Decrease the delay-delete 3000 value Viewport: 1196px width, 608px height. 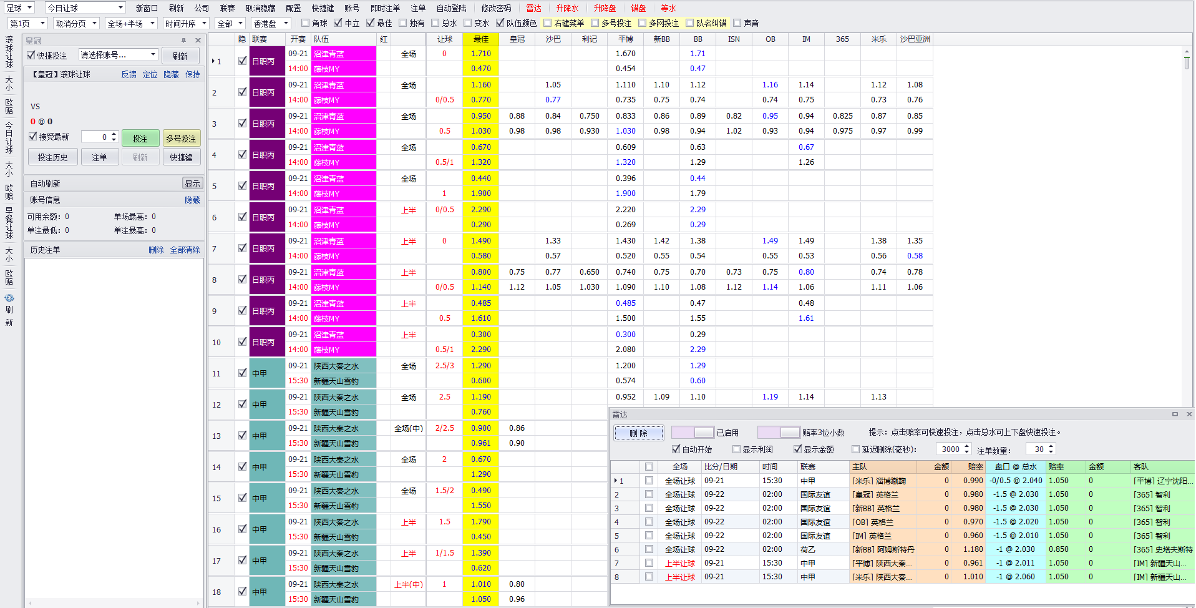point(967,452)
